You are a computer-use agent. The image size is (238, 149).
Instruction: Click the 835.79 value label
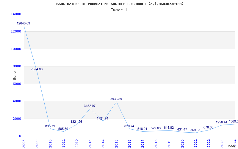50,126
